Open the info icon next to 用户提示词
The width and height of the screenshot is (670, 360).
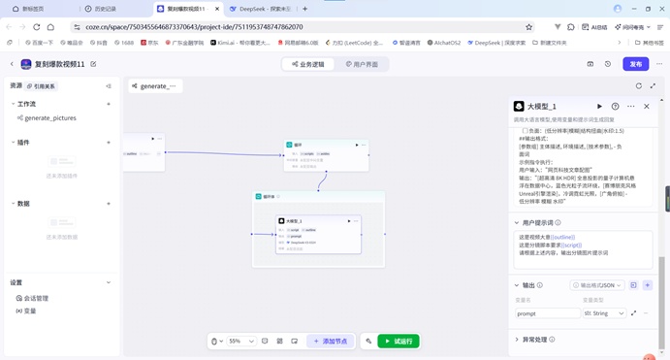[558, 223]
